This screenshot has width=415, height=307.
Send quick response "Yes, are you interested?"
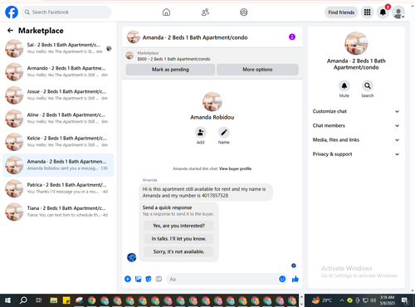tap(178, 226)
